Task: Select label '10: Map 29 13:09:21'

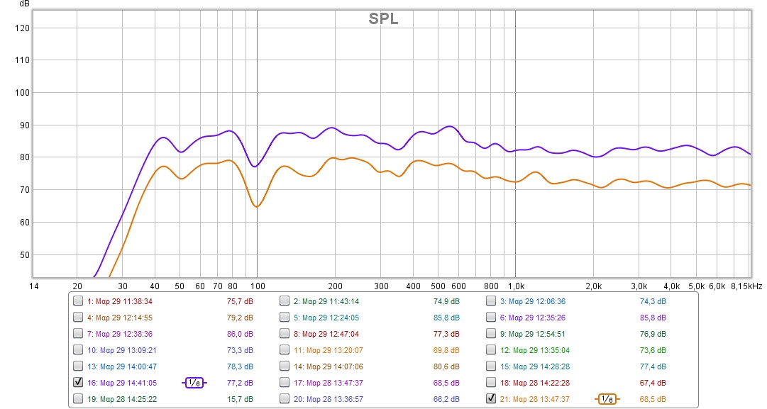Action: (122, 350)
